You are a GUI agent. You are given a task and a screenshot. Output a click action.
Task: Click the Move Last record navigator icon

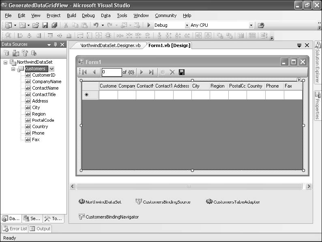151,72
